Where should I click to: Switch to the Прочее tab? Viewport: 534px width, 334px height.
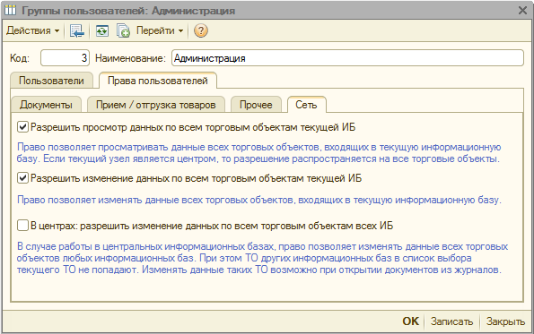coord(256,104)
